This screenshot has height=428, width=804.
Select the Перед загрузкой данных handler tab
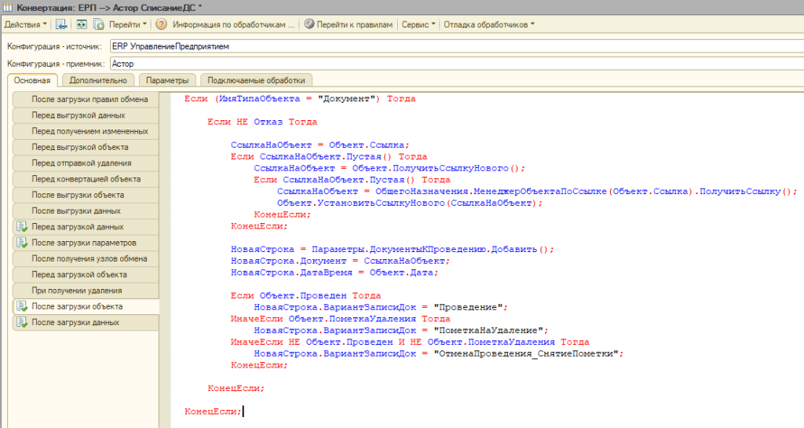click(x=78, y=227)
